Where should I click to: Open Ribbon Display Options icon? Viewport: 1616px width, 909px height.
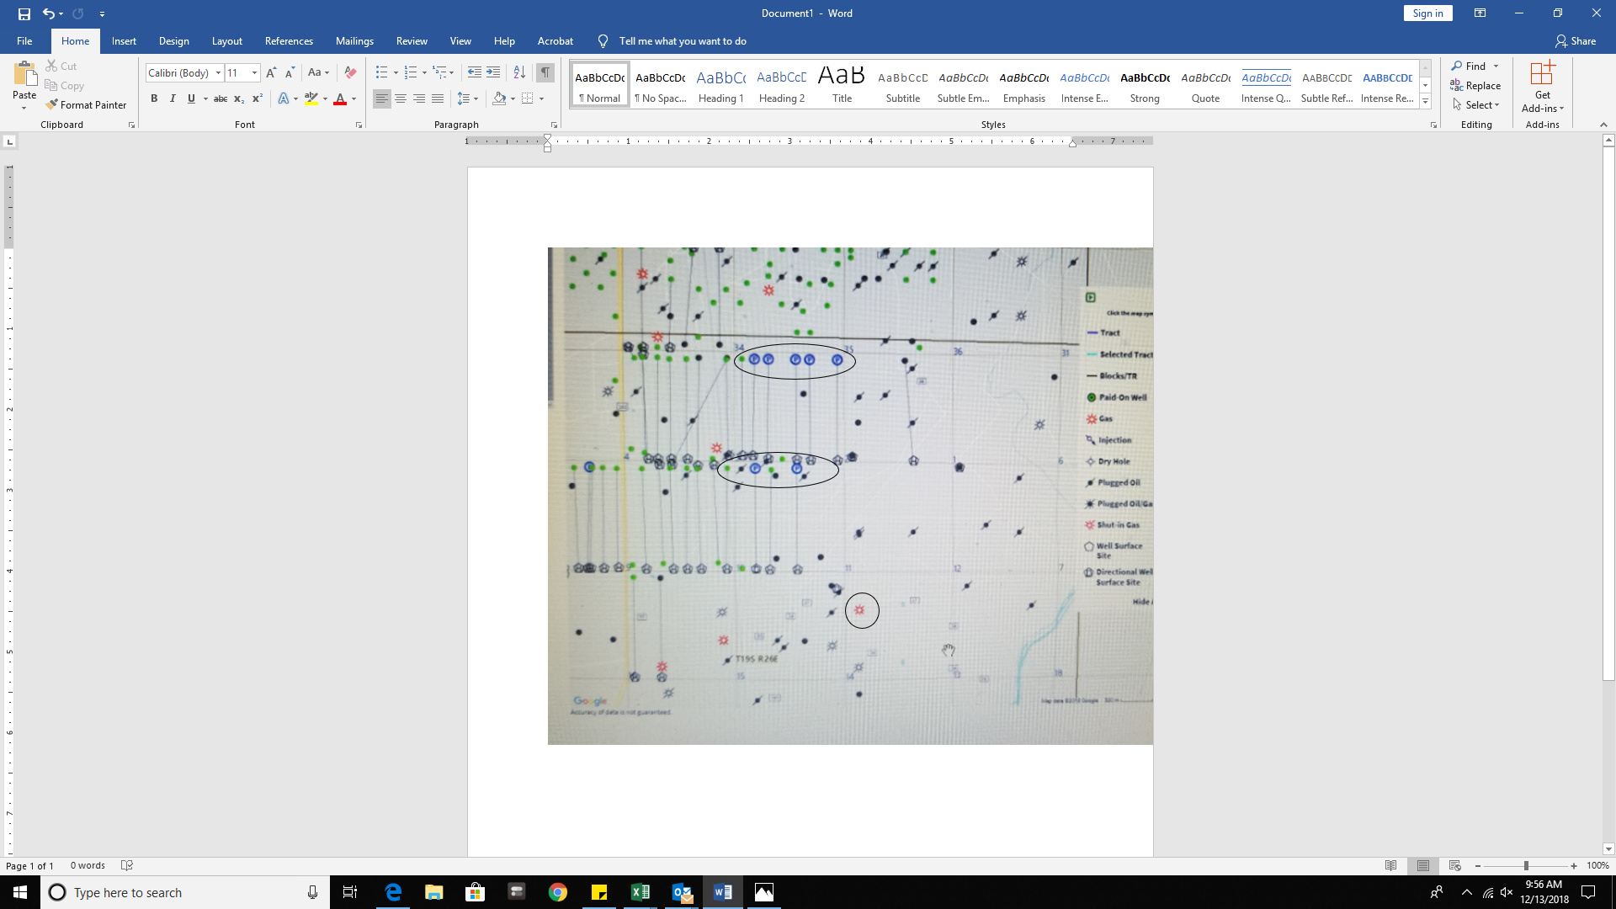point(1480,13)
